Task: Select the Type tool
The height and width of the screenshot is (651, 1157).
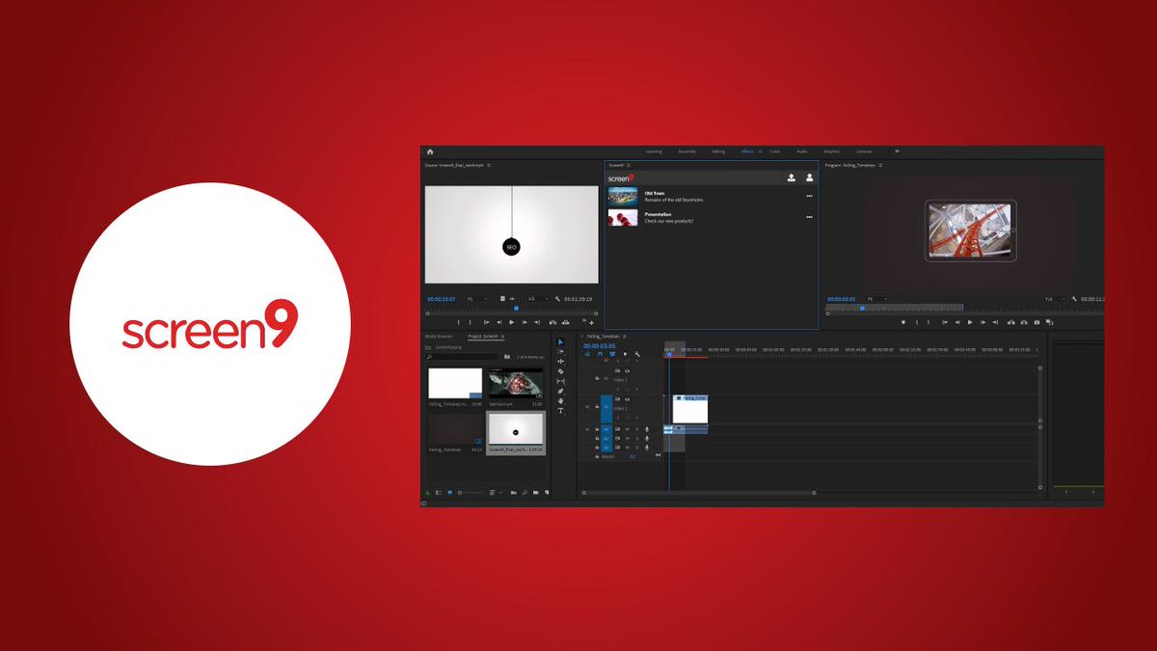Action: (x=561, y=411)
